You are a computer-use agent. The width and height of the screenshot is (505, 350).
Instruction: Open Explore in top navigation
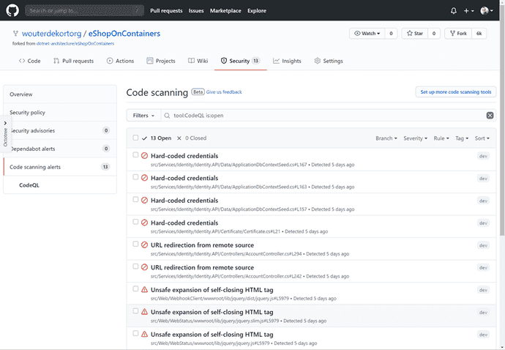coord(257,11)
